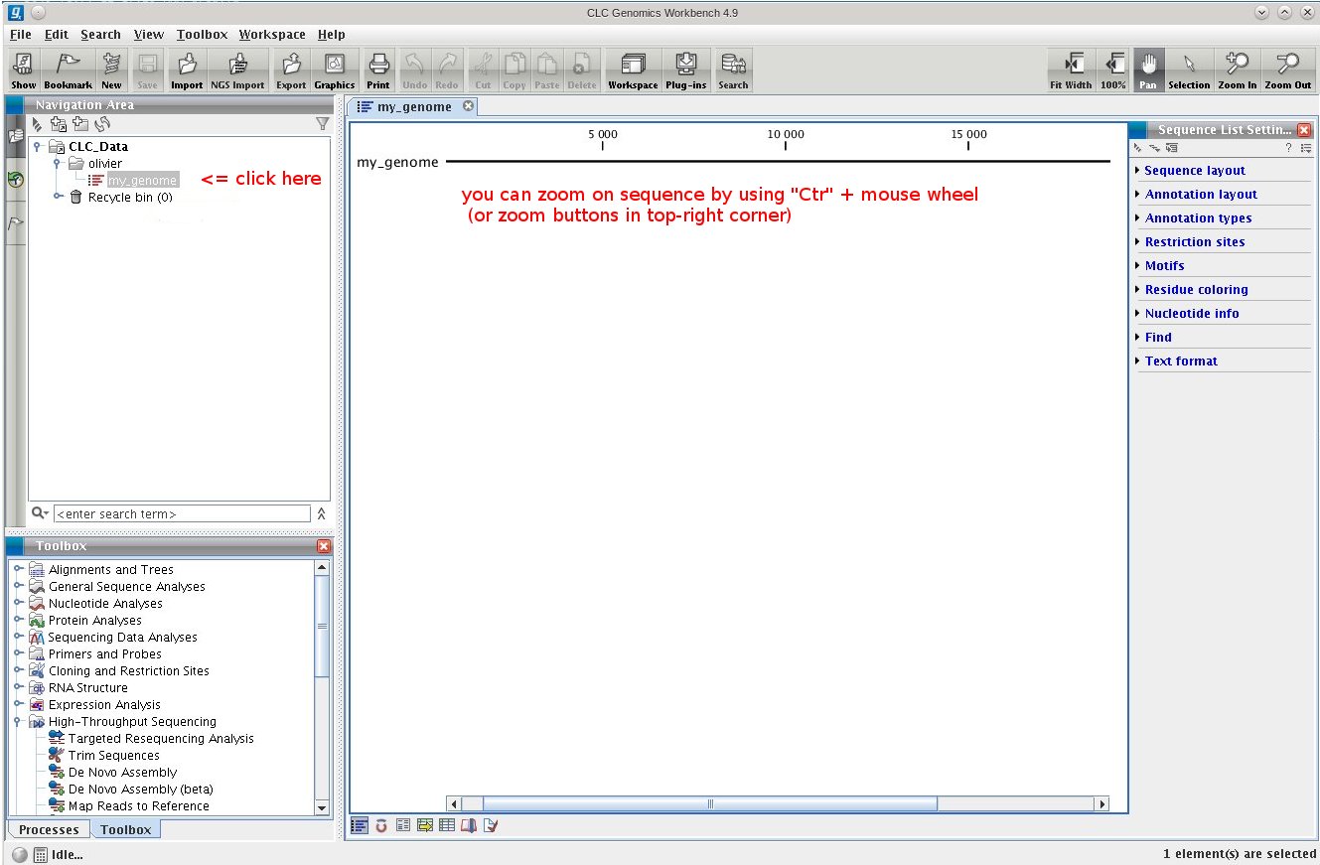
Task: Click the Export toolbar icon
Action: (291, 71)
